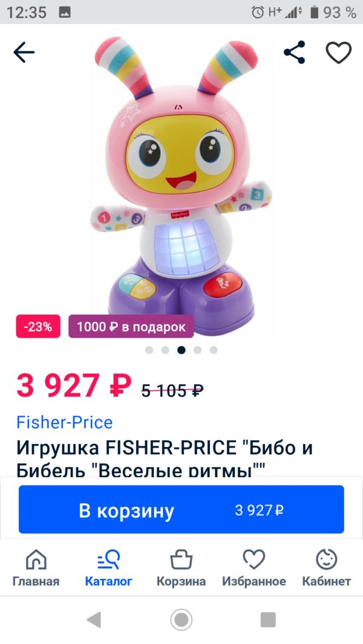This screenshot has width=363, height=644.
Task: Go to the Избранное heart tab
Action: 254,568
